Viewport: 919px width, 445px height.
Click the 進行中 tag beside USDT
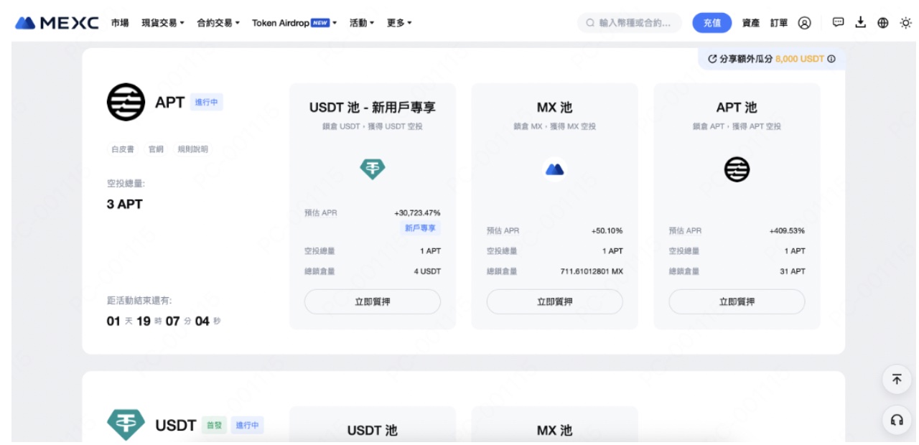pos(248,426)
